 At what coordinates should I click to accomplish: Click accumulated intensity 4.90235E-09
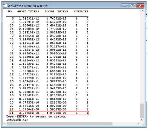pos(56,106)
